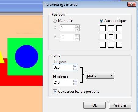Viewport: 138px width, 112px height.
Task: Select bottom-right anchor position box
Action: click(119, 45)
